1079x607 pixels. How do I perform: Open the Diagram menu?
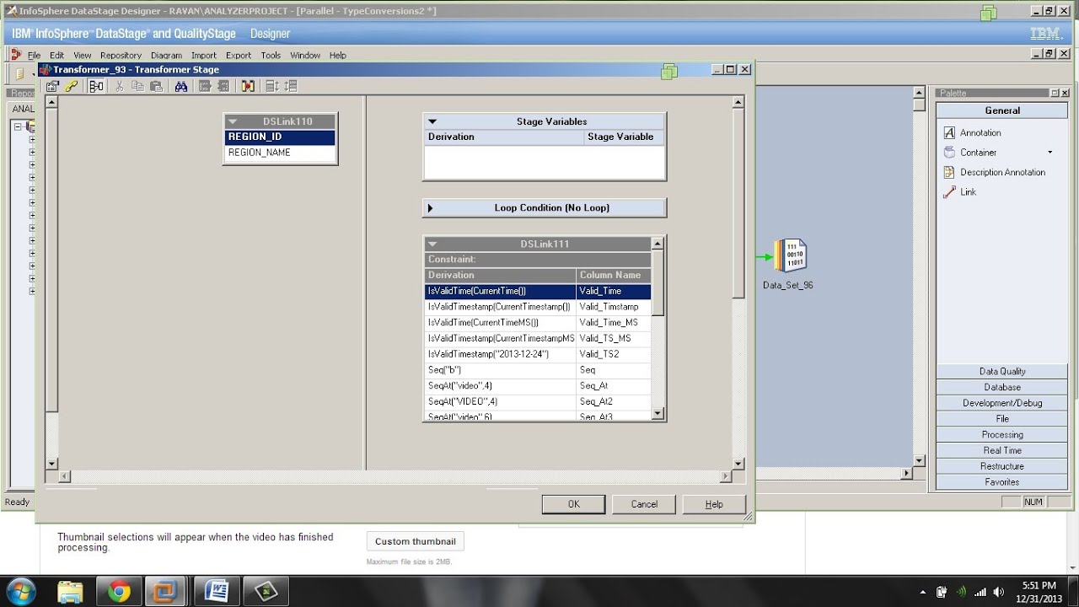click(x=166, y=56)
